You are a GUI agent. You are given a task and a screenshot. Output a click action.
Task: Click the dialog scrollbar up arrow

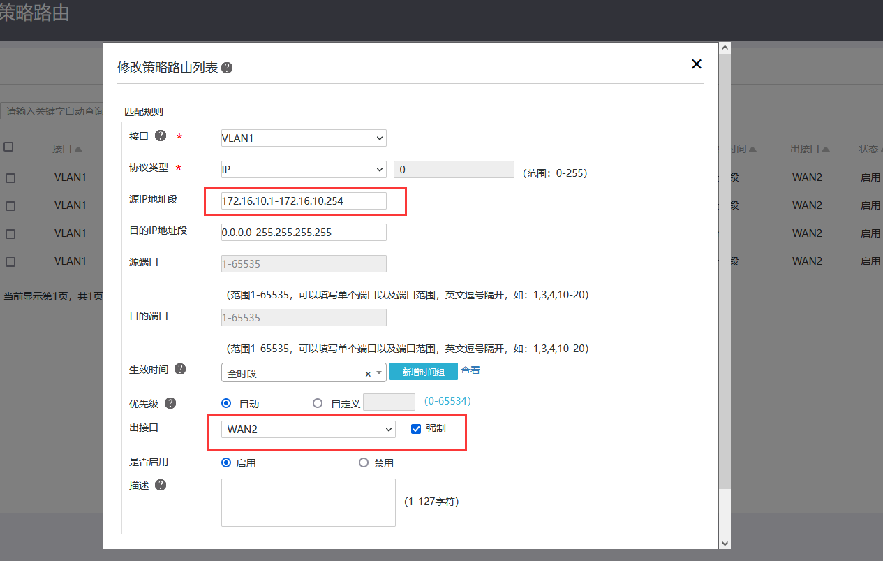pyautogui.click(x=725, y=48)
